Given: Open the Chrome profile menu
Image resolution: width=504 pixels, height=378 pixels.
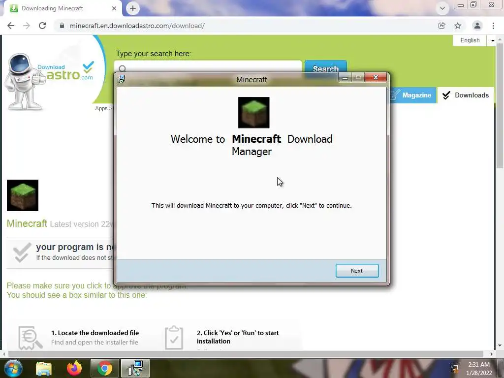Looking at the screenshot, I should coord(477,26).
